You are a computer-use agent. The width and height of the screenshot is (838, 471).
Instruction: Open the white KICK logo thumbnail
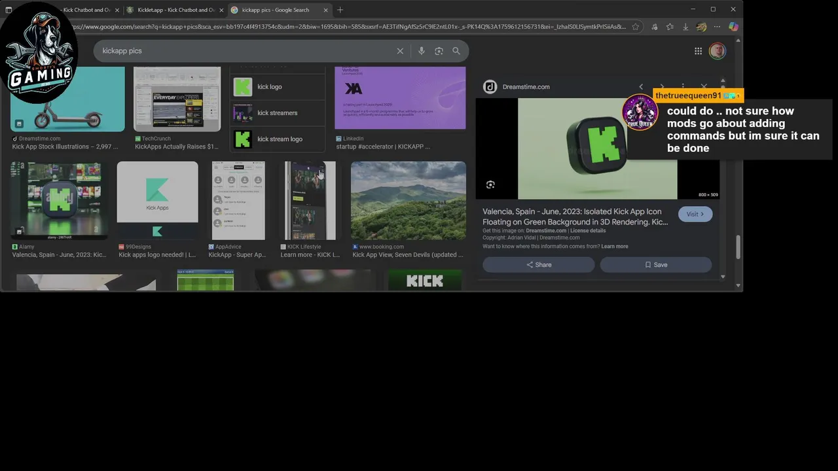[x=425, y=281]
